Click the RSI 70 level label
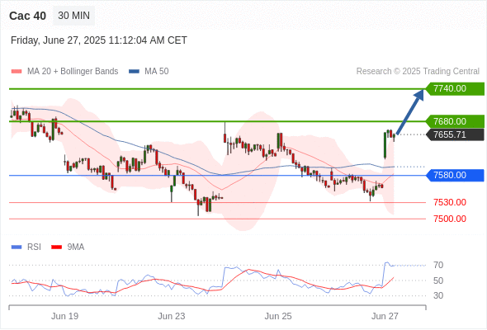The height and width of the screenshot is (330, 487). (x=438, y=265)
